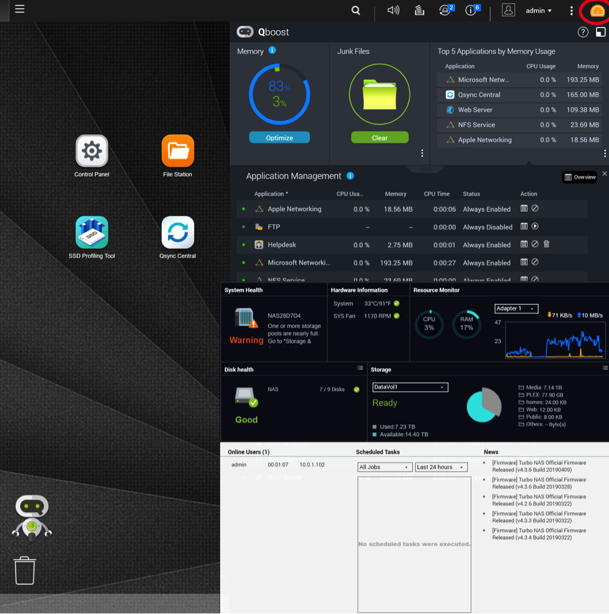This screenshot has height=614, width=609.
Task: Open the main hamburger menu
Action: (x=19, y=9)
